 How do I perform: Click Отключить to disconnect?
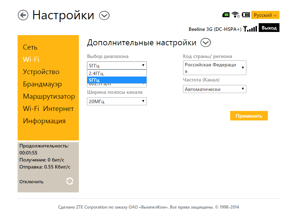tap(31, 182)
